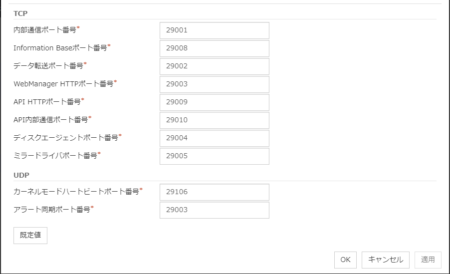Focus the mirror driver port field 29005
Image resolution: width=450 pixels, height=274 pixels.
[214, 156]
